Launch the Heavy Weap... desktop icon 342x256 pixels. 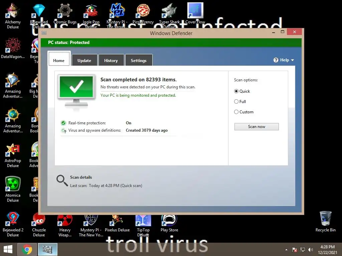pyautogui.click(x=65, y=225)
